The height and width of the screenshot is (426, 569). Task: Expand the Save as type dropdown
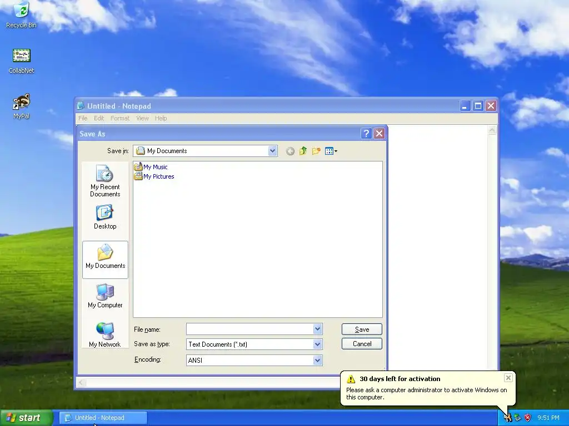(317, 344)
